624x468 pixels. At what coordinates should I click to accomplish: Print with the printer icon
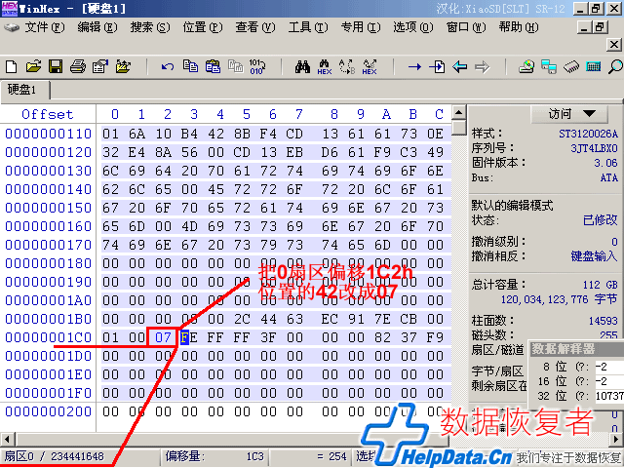click(x=78, y=66)
